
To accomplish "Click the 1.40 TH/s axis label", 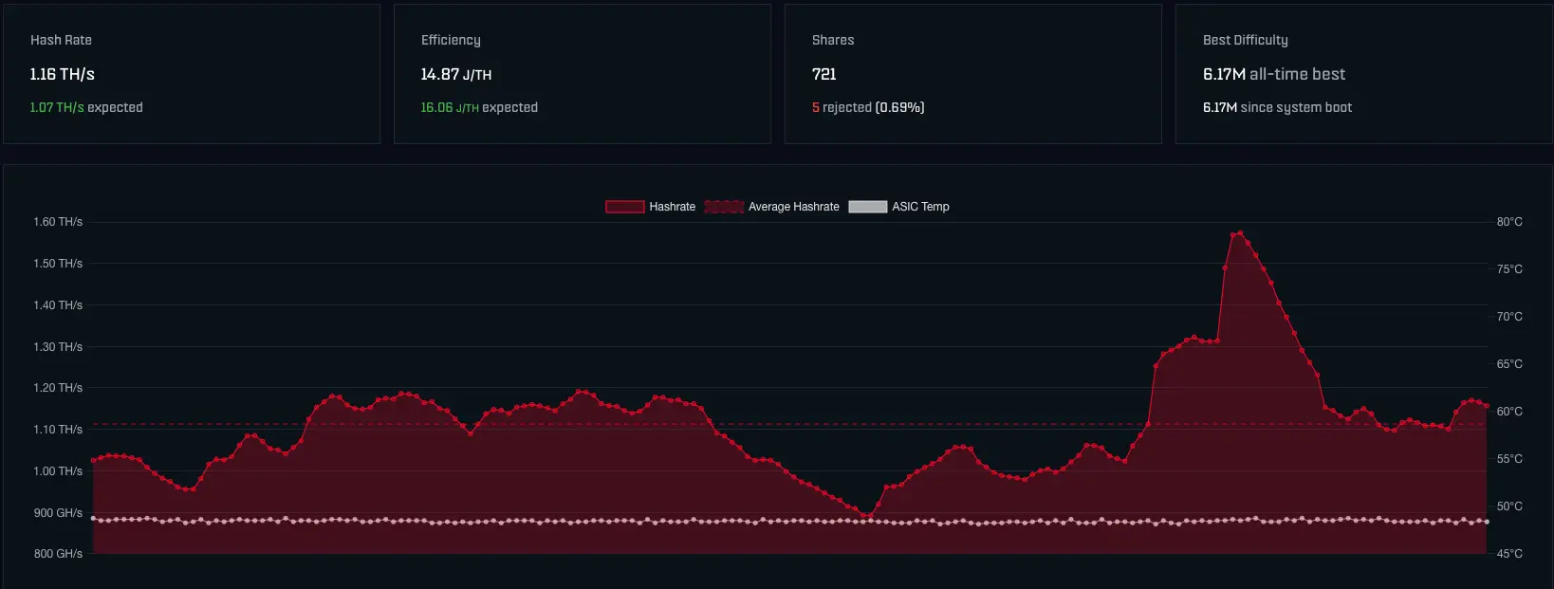I will pyautogui.click(x=58, y=305).
